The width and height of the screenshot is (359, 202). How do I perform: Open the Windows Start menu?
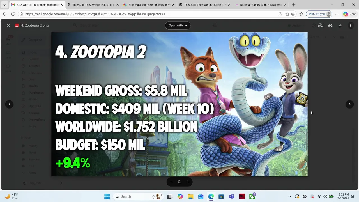(107, 196)
